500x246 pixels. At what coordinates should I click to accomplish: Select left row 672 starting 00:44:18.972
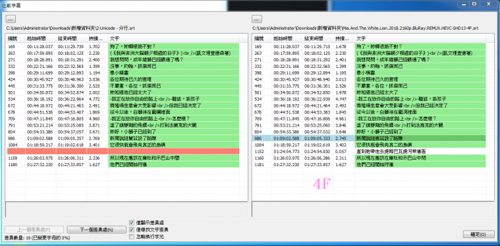click(x=123, y=106)
